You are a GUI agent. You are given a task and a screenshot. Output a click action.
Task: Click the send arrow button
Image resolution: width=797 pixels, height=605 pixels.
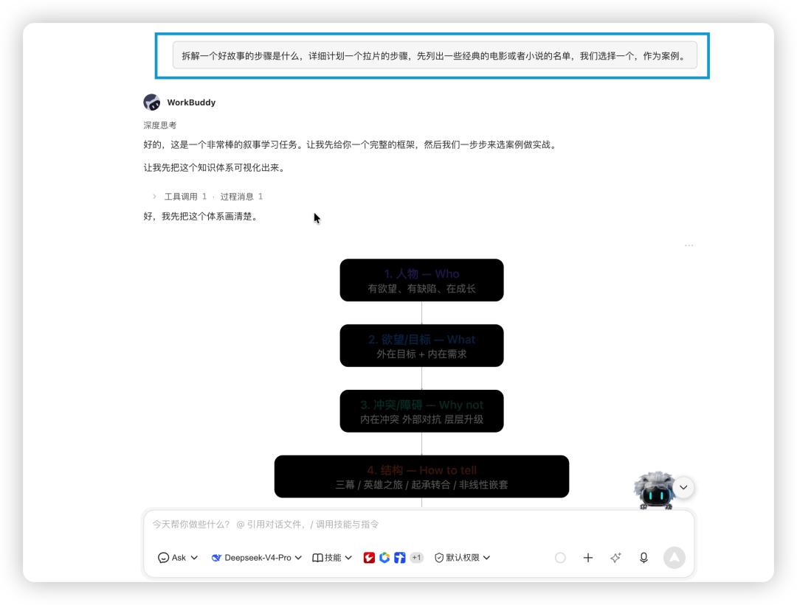pos(674,558)
